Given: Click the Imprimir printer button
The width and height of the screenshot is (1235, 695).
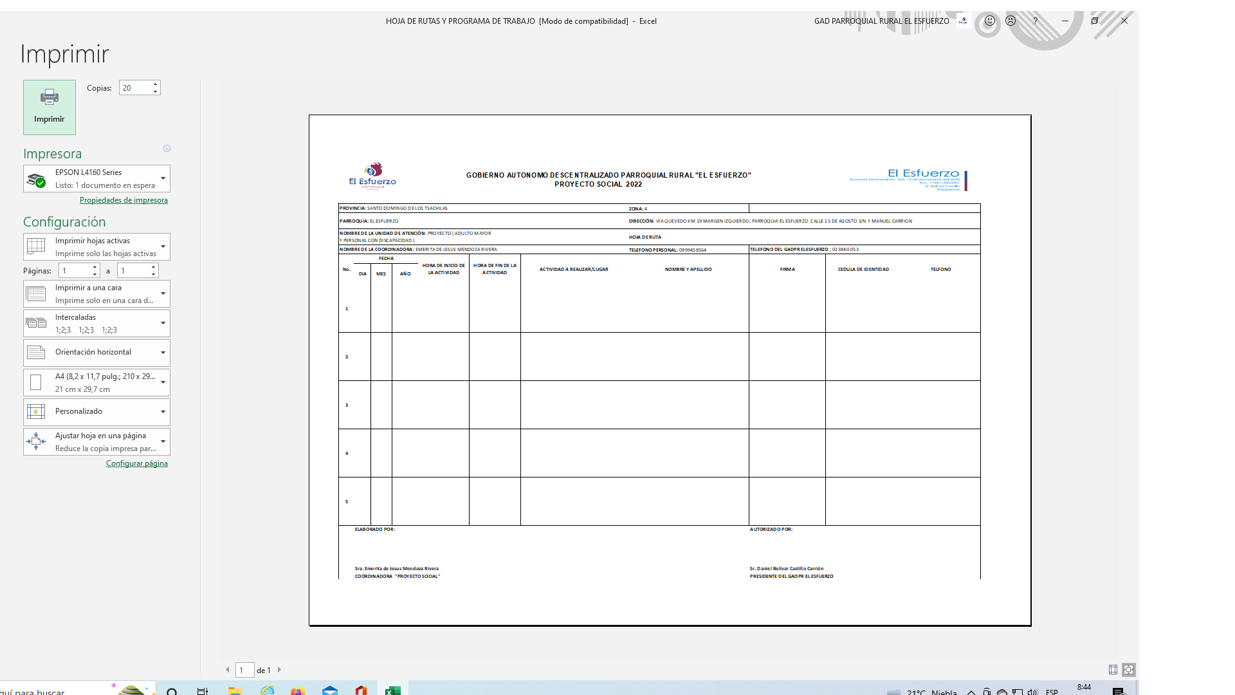Looking at the screenshot, I should [x=50, y=107].
